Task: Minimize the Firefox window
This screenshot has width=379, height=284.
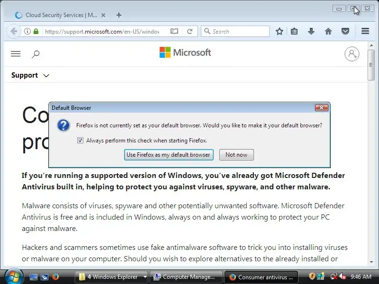Action: tap(339, 9)
